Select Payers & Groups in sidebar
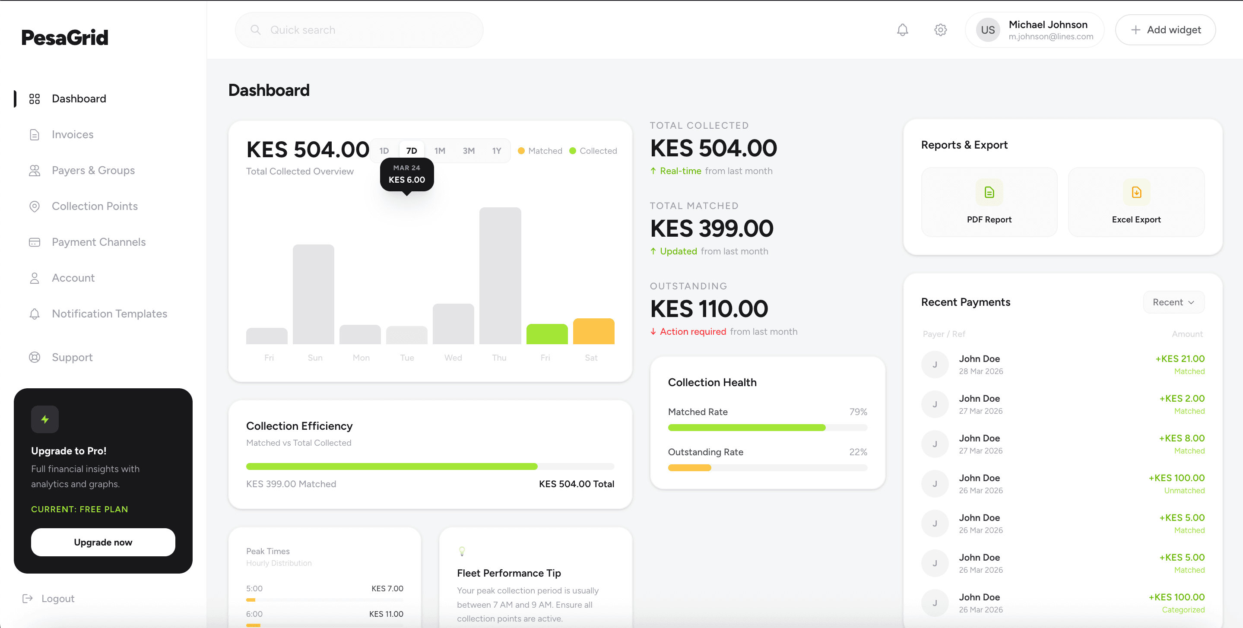The width and height of the screenshot is (1243, 628). tap(93, 170)
